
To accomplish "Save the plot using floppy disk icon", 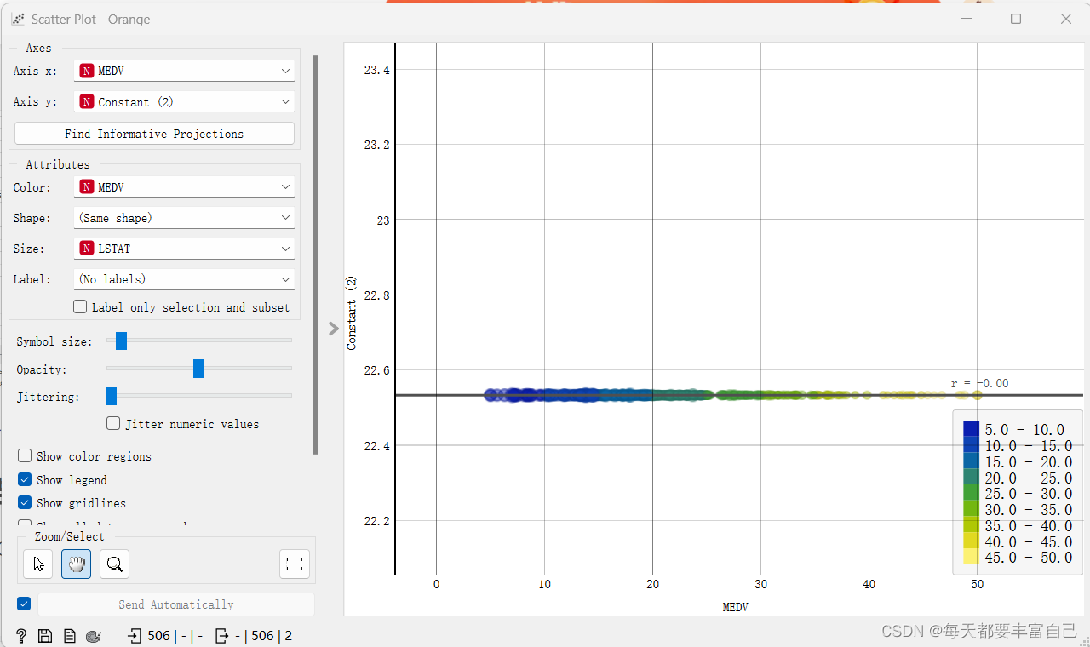I will coord(45,636).
